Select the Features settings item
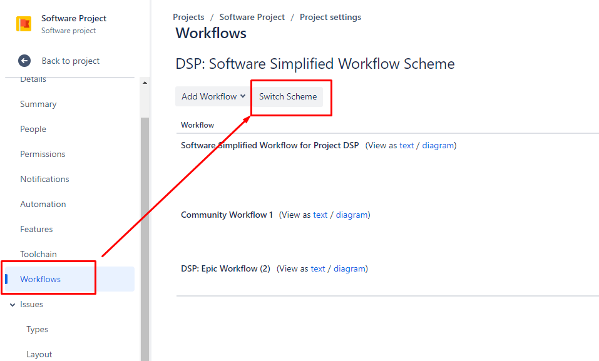 tap(36, 229)
